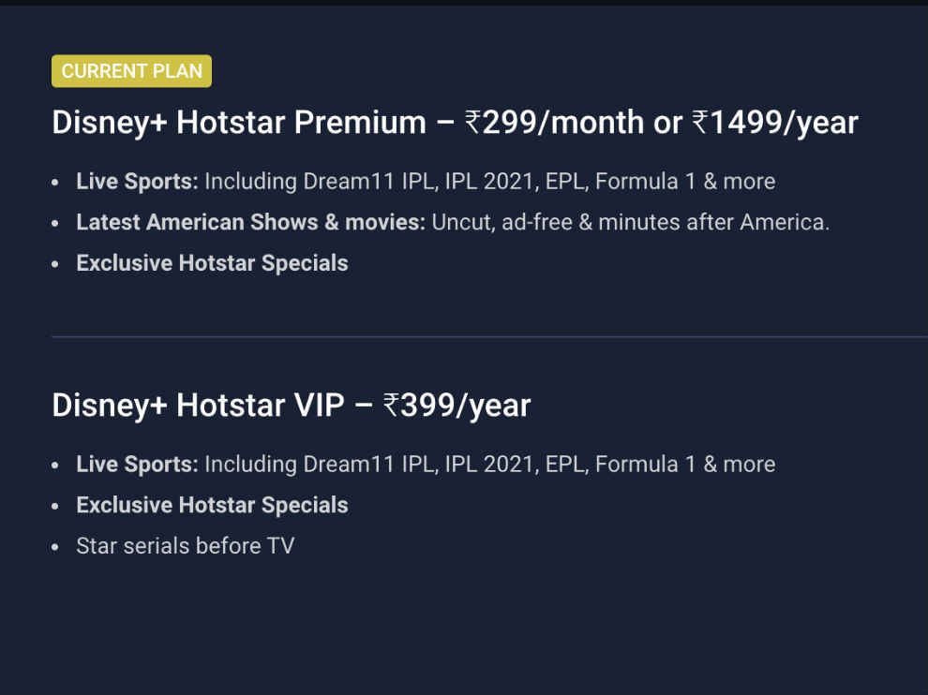The image size is (928, 695).
Task: Click the yellow CURRENT PLAN badge
Action: coord(131,71)
